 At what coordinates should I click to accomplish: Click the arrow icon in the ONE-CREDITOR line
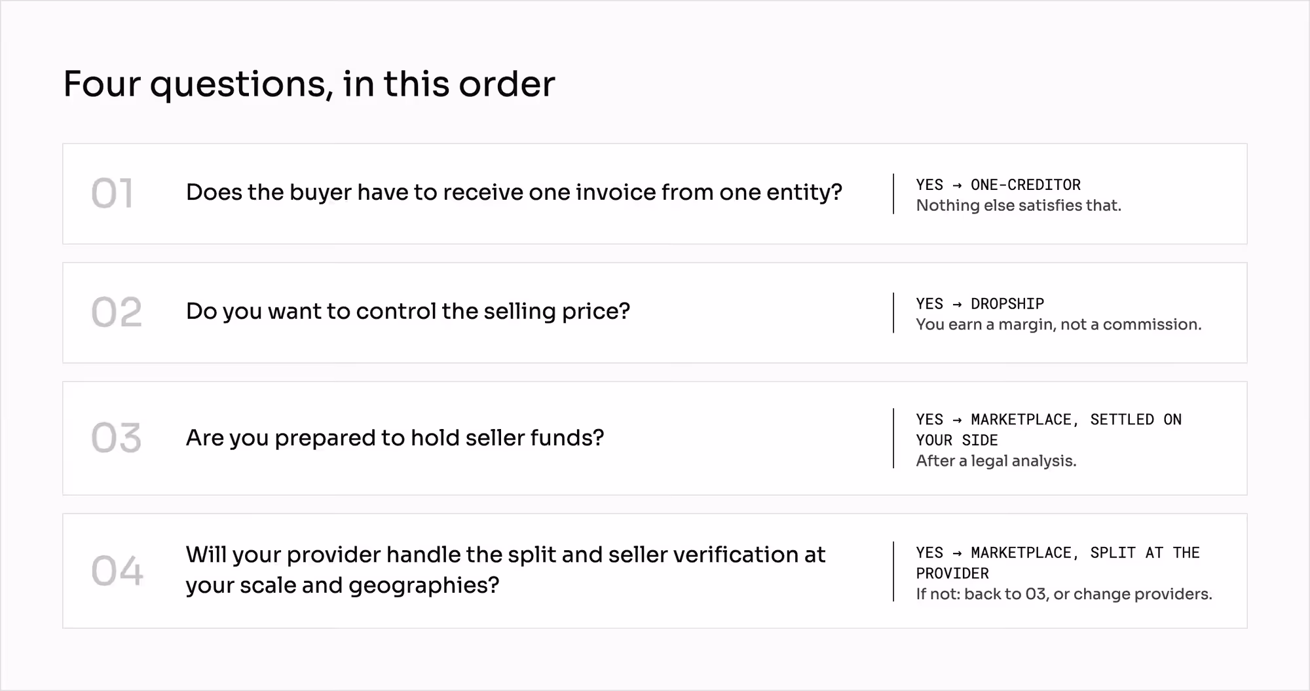pos(957,185)
